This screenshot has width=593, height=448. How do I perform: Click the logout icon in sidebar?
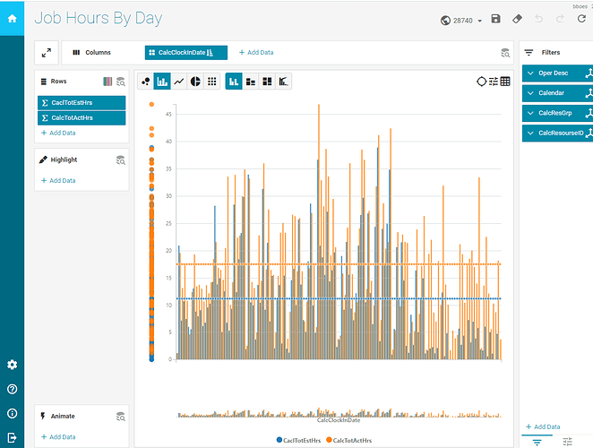[13, 438]
